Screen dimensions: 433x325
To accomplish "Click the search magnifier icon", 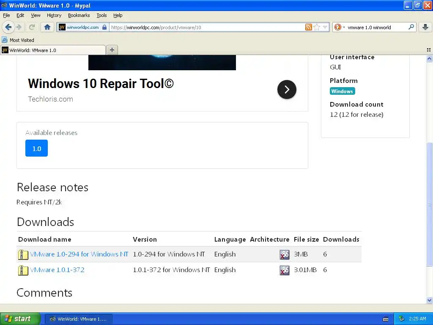I will [x=411, y=27].
